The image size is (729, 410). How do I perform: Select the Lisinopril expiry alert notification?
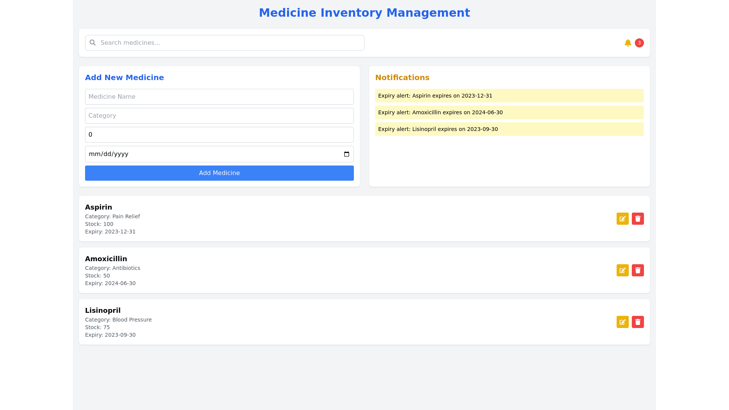509,129
